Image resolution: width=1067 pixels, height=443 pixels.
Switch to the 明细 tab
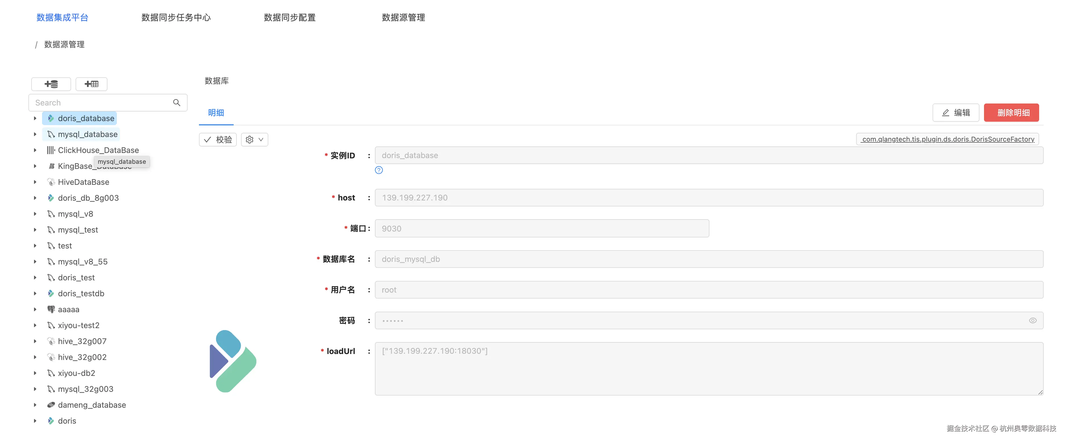click(x=216, y=113)
